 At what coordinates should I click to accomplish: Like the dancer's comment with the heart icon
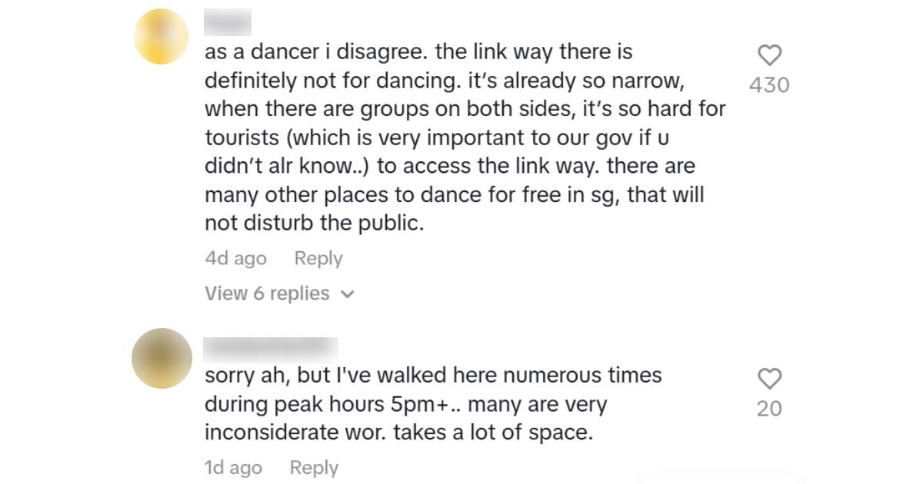coord(769,55)
